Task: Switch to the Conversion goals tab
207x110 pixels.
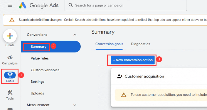Action: tap(109, 44)
